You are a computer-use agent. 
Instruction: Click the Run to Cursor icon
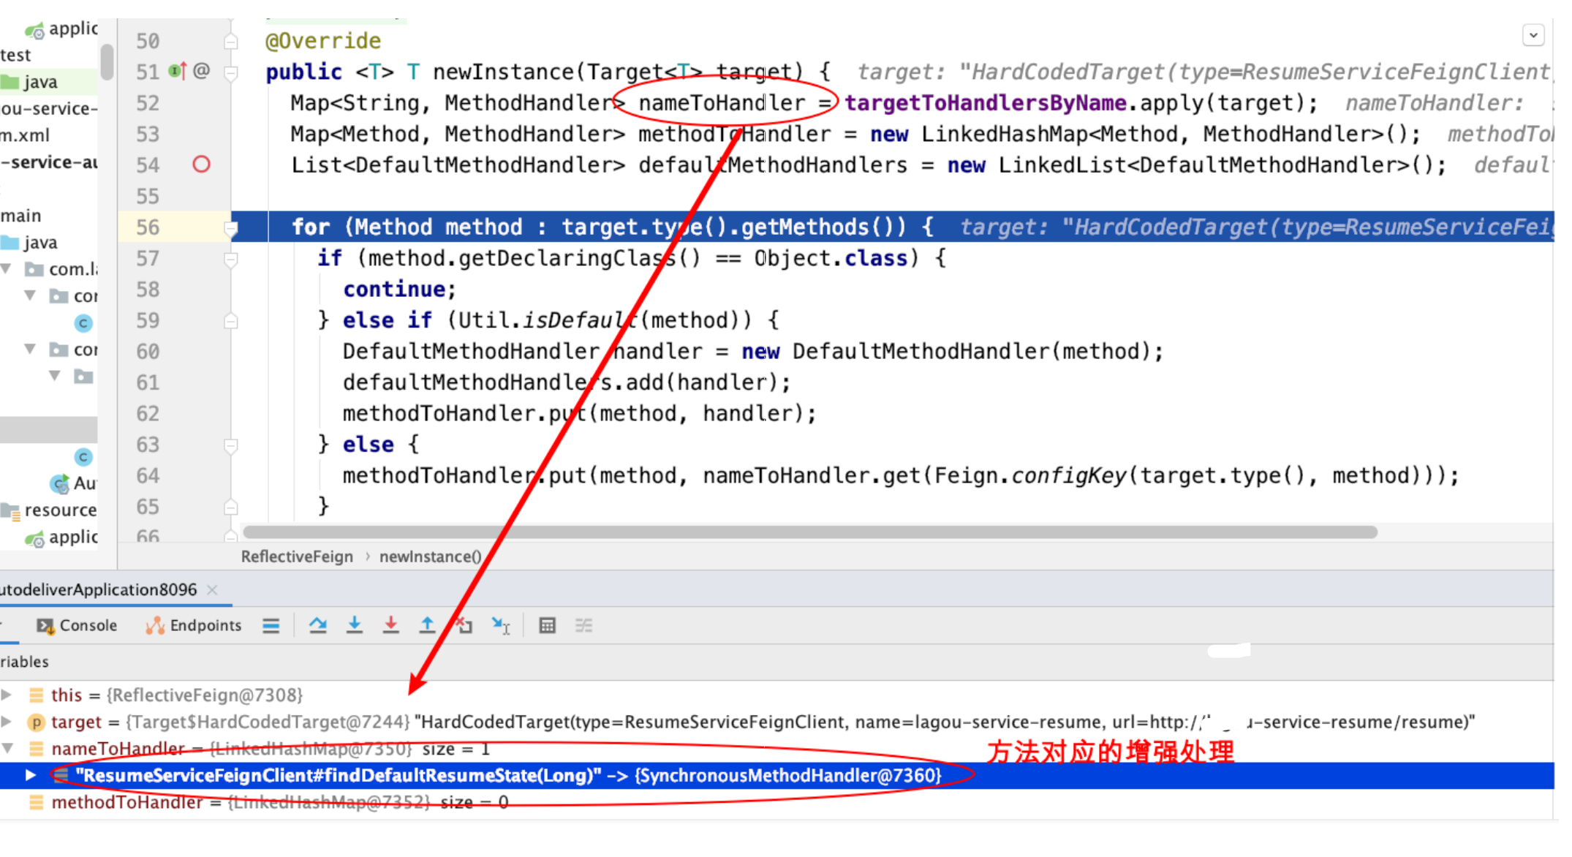coord(501,625)
